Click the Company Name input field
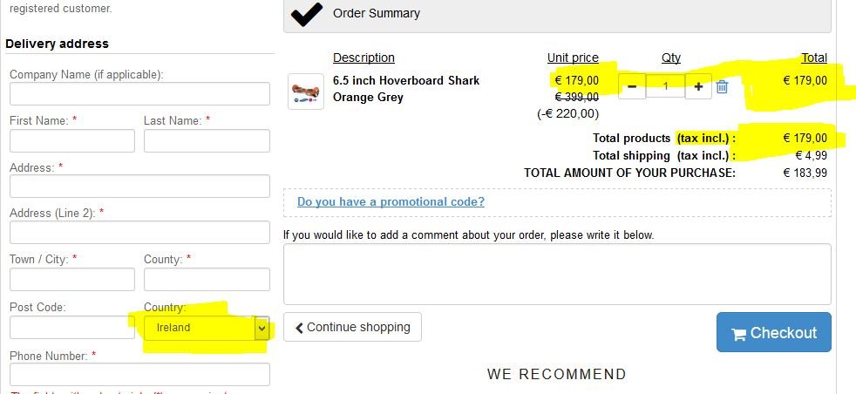The width and height of the screenshot is (856, 394). (139, 93)
